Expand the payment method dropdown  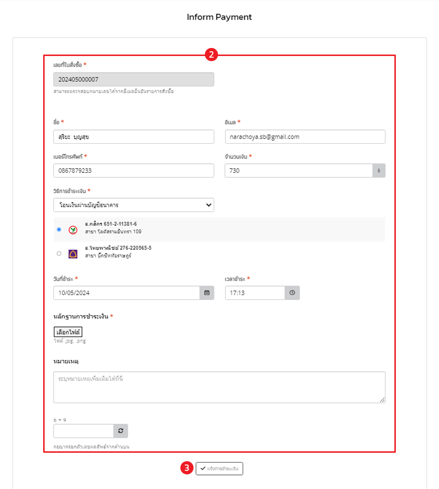click(x=134, y=205)
